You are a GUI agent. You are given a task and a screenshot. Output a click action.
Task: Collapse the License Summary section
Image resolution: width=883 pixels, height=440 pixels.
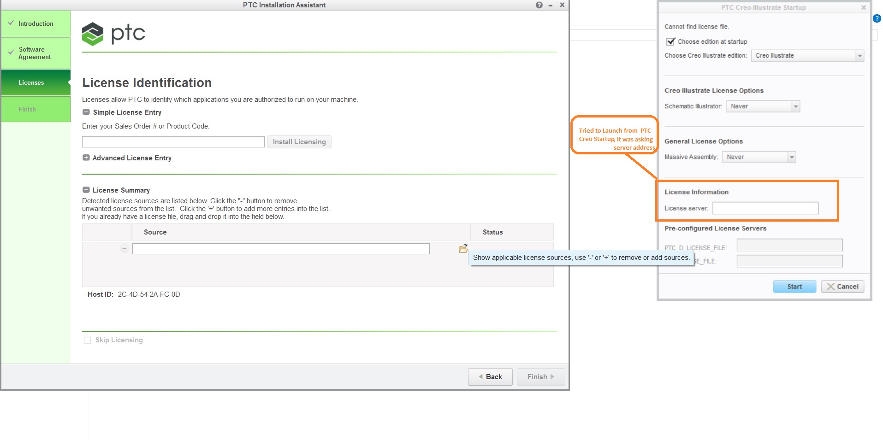(x=86, y=190)
